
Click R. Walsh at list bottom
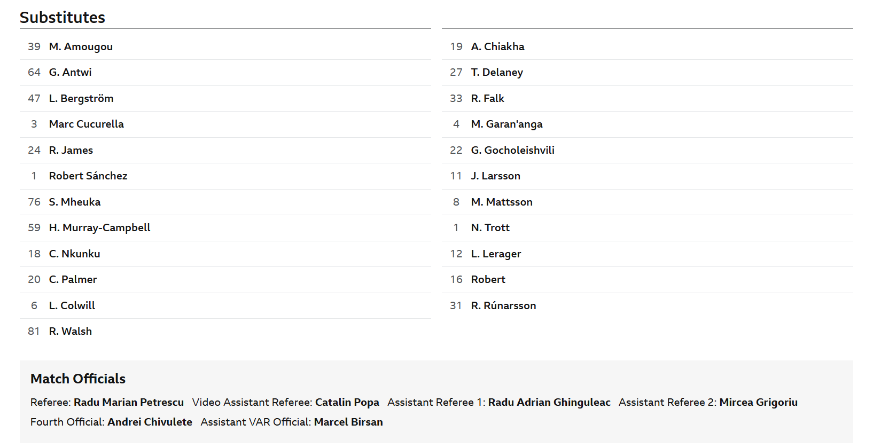point(70,331)
